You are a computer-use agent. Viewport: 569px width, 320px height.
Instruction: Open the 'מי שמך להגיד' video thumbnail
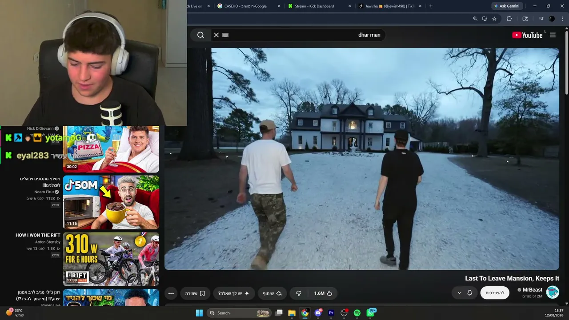[x=111, y=297]
